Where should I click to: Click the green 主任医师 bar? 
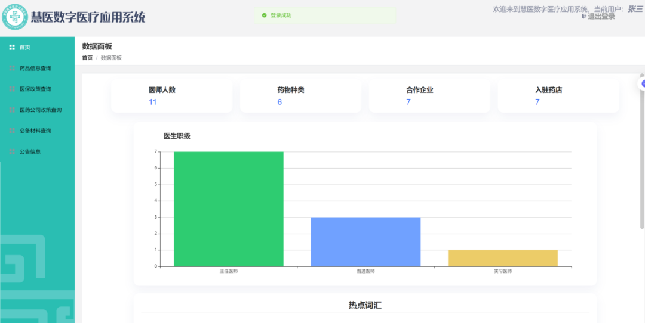tap(229, 209)
